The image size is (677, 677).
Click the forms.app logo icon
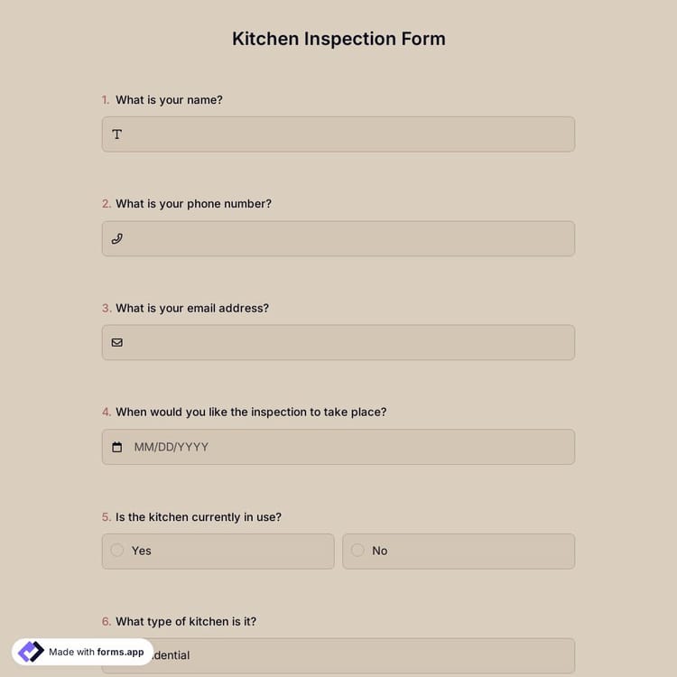point(31,652)
